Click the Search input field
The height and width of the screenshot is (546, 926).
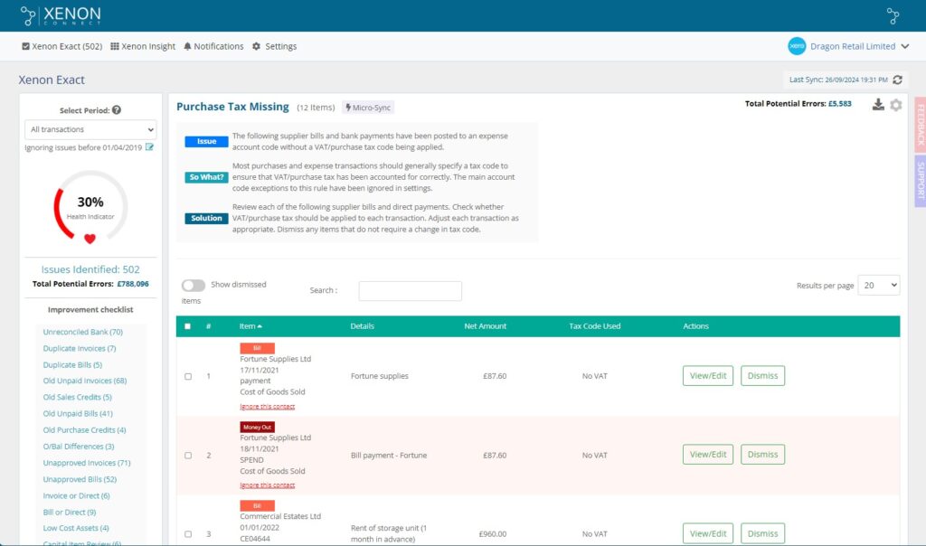point(410,290)
